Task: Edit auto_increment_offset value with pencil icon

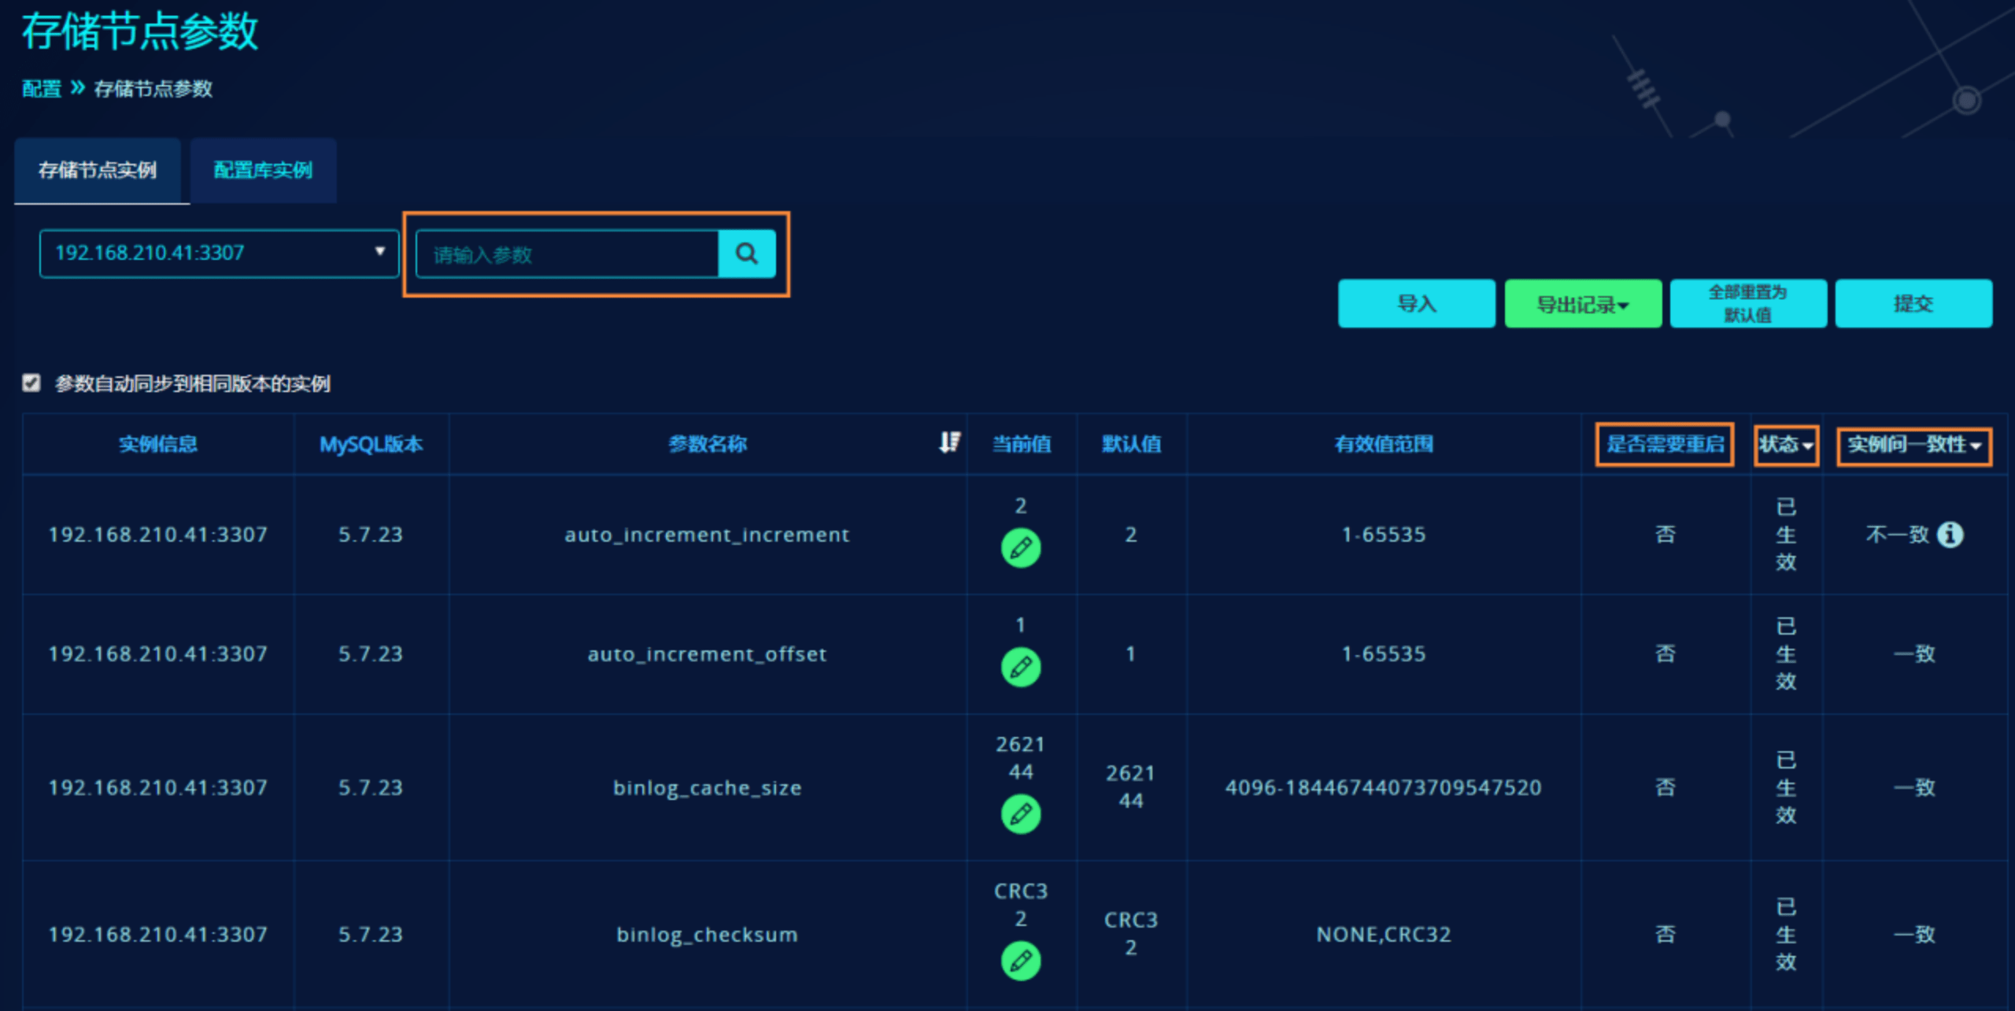Action: click(1020, 668)
